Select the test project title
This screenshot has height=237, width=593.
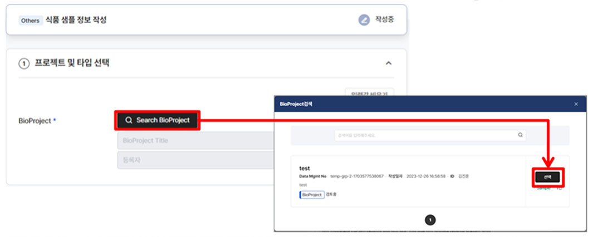point(305,167)
